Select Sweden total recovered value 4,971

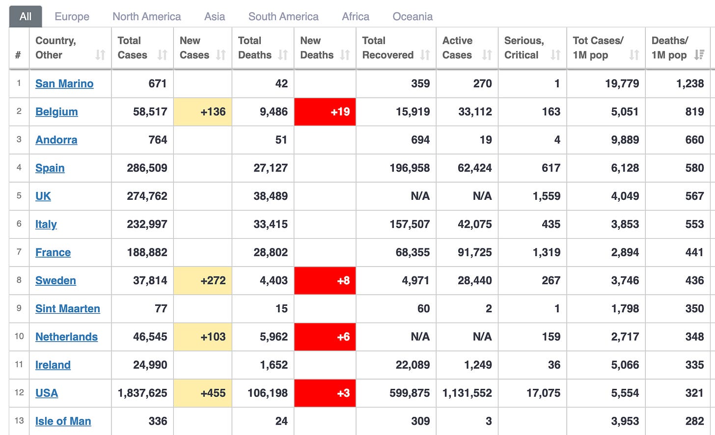(x=415, y=281)
